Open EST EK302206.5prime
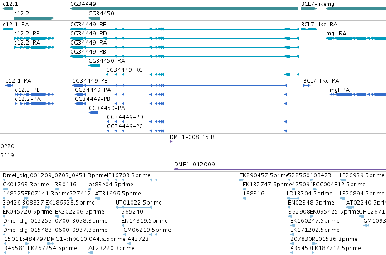Viewport: 386px width, 255px height. pyautogui.click(x=57, y=216)
